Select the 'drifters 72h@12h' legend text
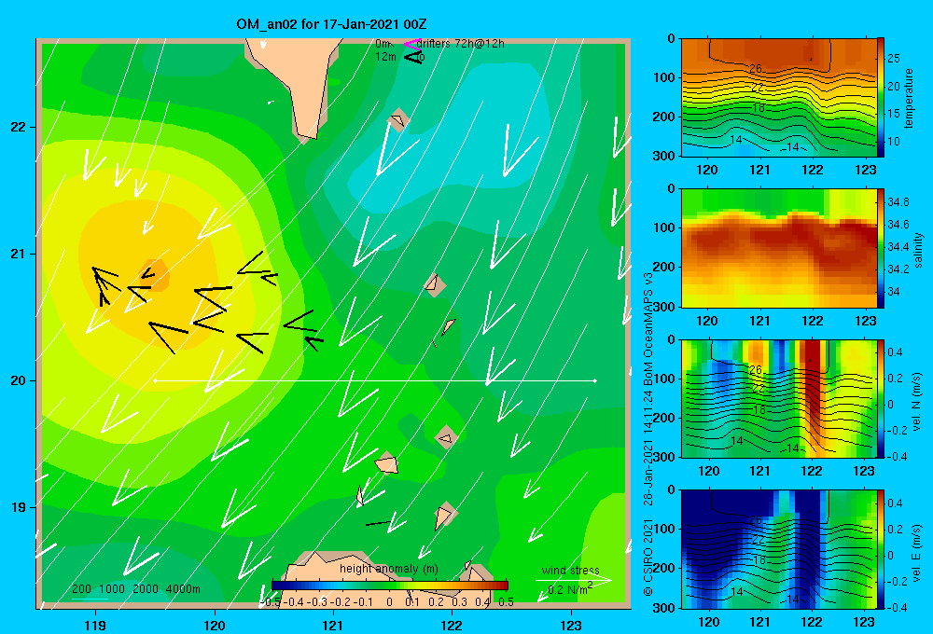Screen dimensions: 933x634 click(x=460, y=44)
